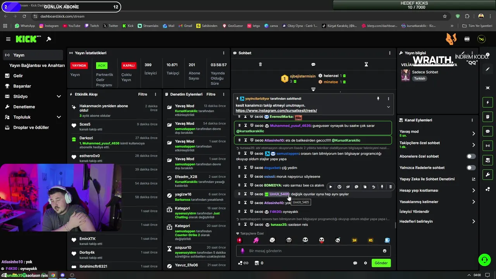Screen dimensions: 496x279
Task: Click the reply arrow icon in message toolbar
Action: click(x=374, y=187)
